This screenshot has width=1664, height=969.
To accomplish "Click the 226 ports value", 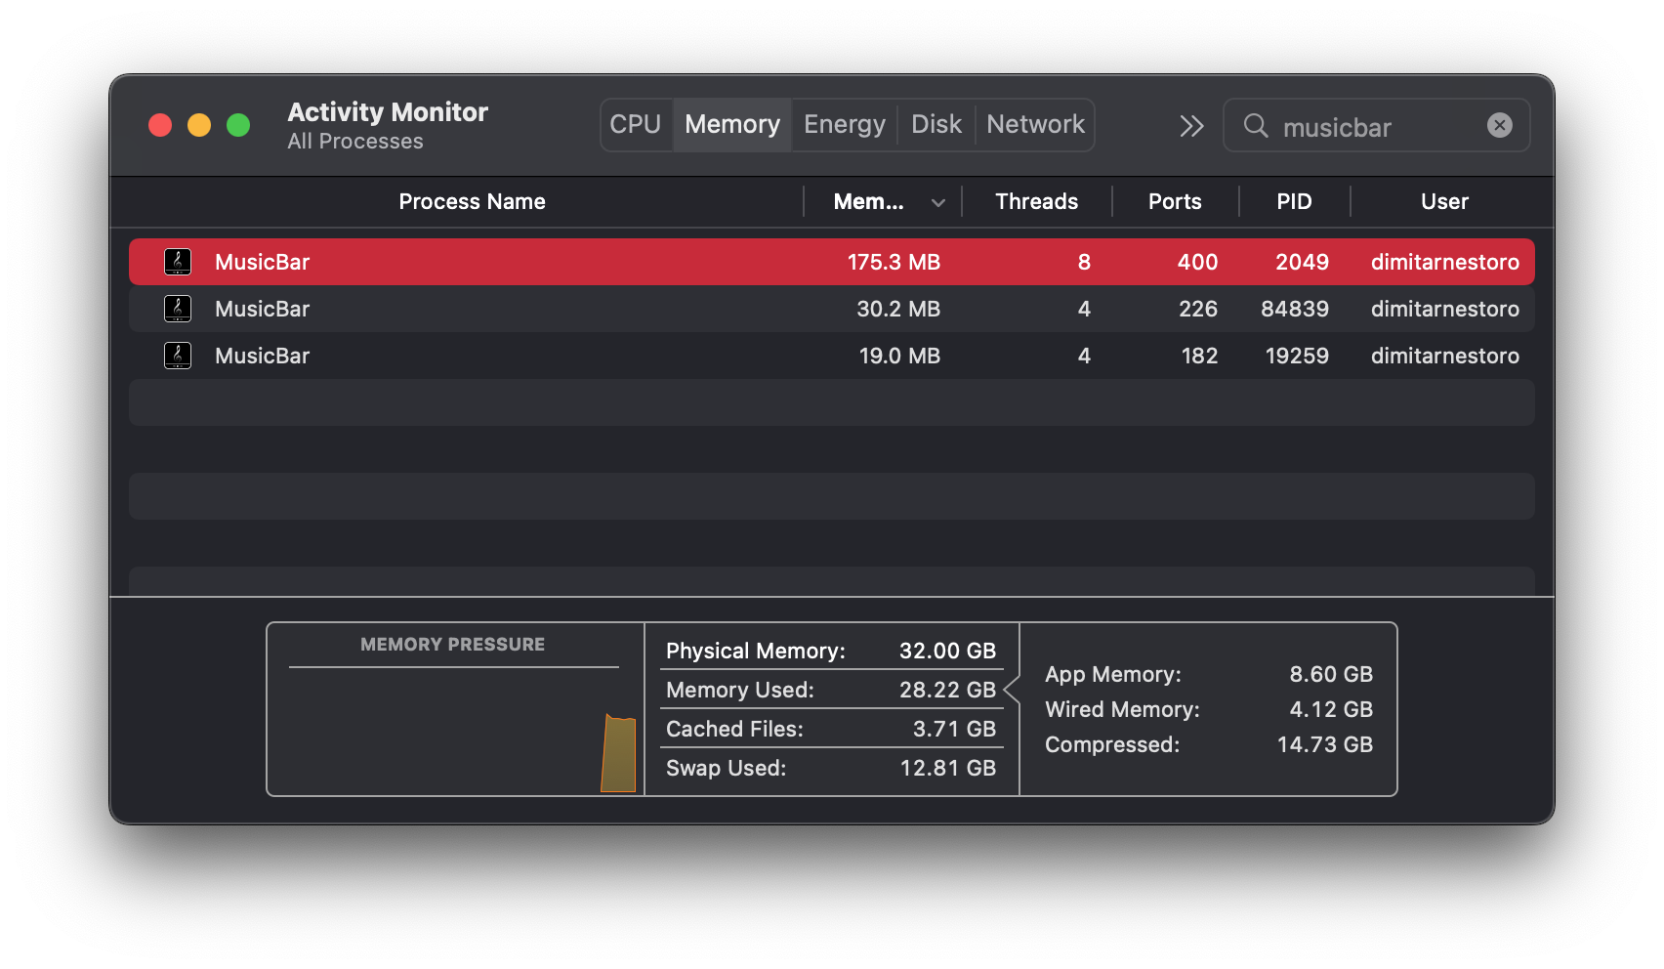I will coord(1198,309).
